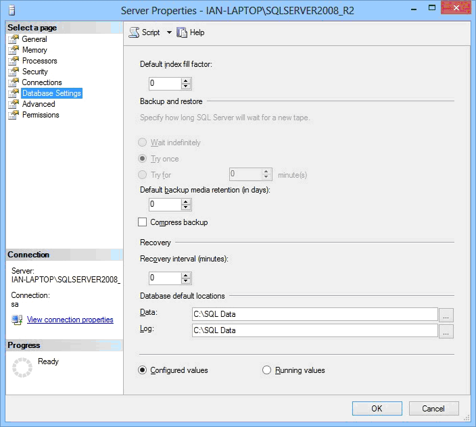Screen dimensions: 476x427
Task: Browse for the Data default location
Action: point(446,315)
